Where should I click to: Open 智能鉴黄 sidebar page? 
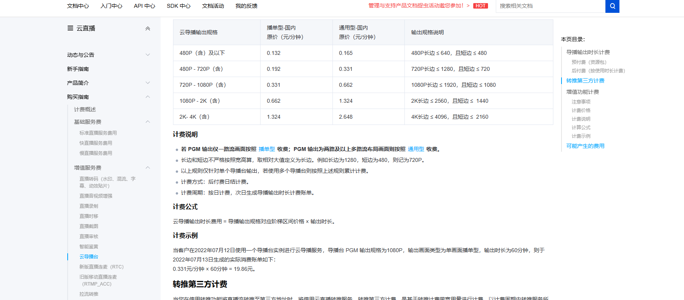pos(89,246)
